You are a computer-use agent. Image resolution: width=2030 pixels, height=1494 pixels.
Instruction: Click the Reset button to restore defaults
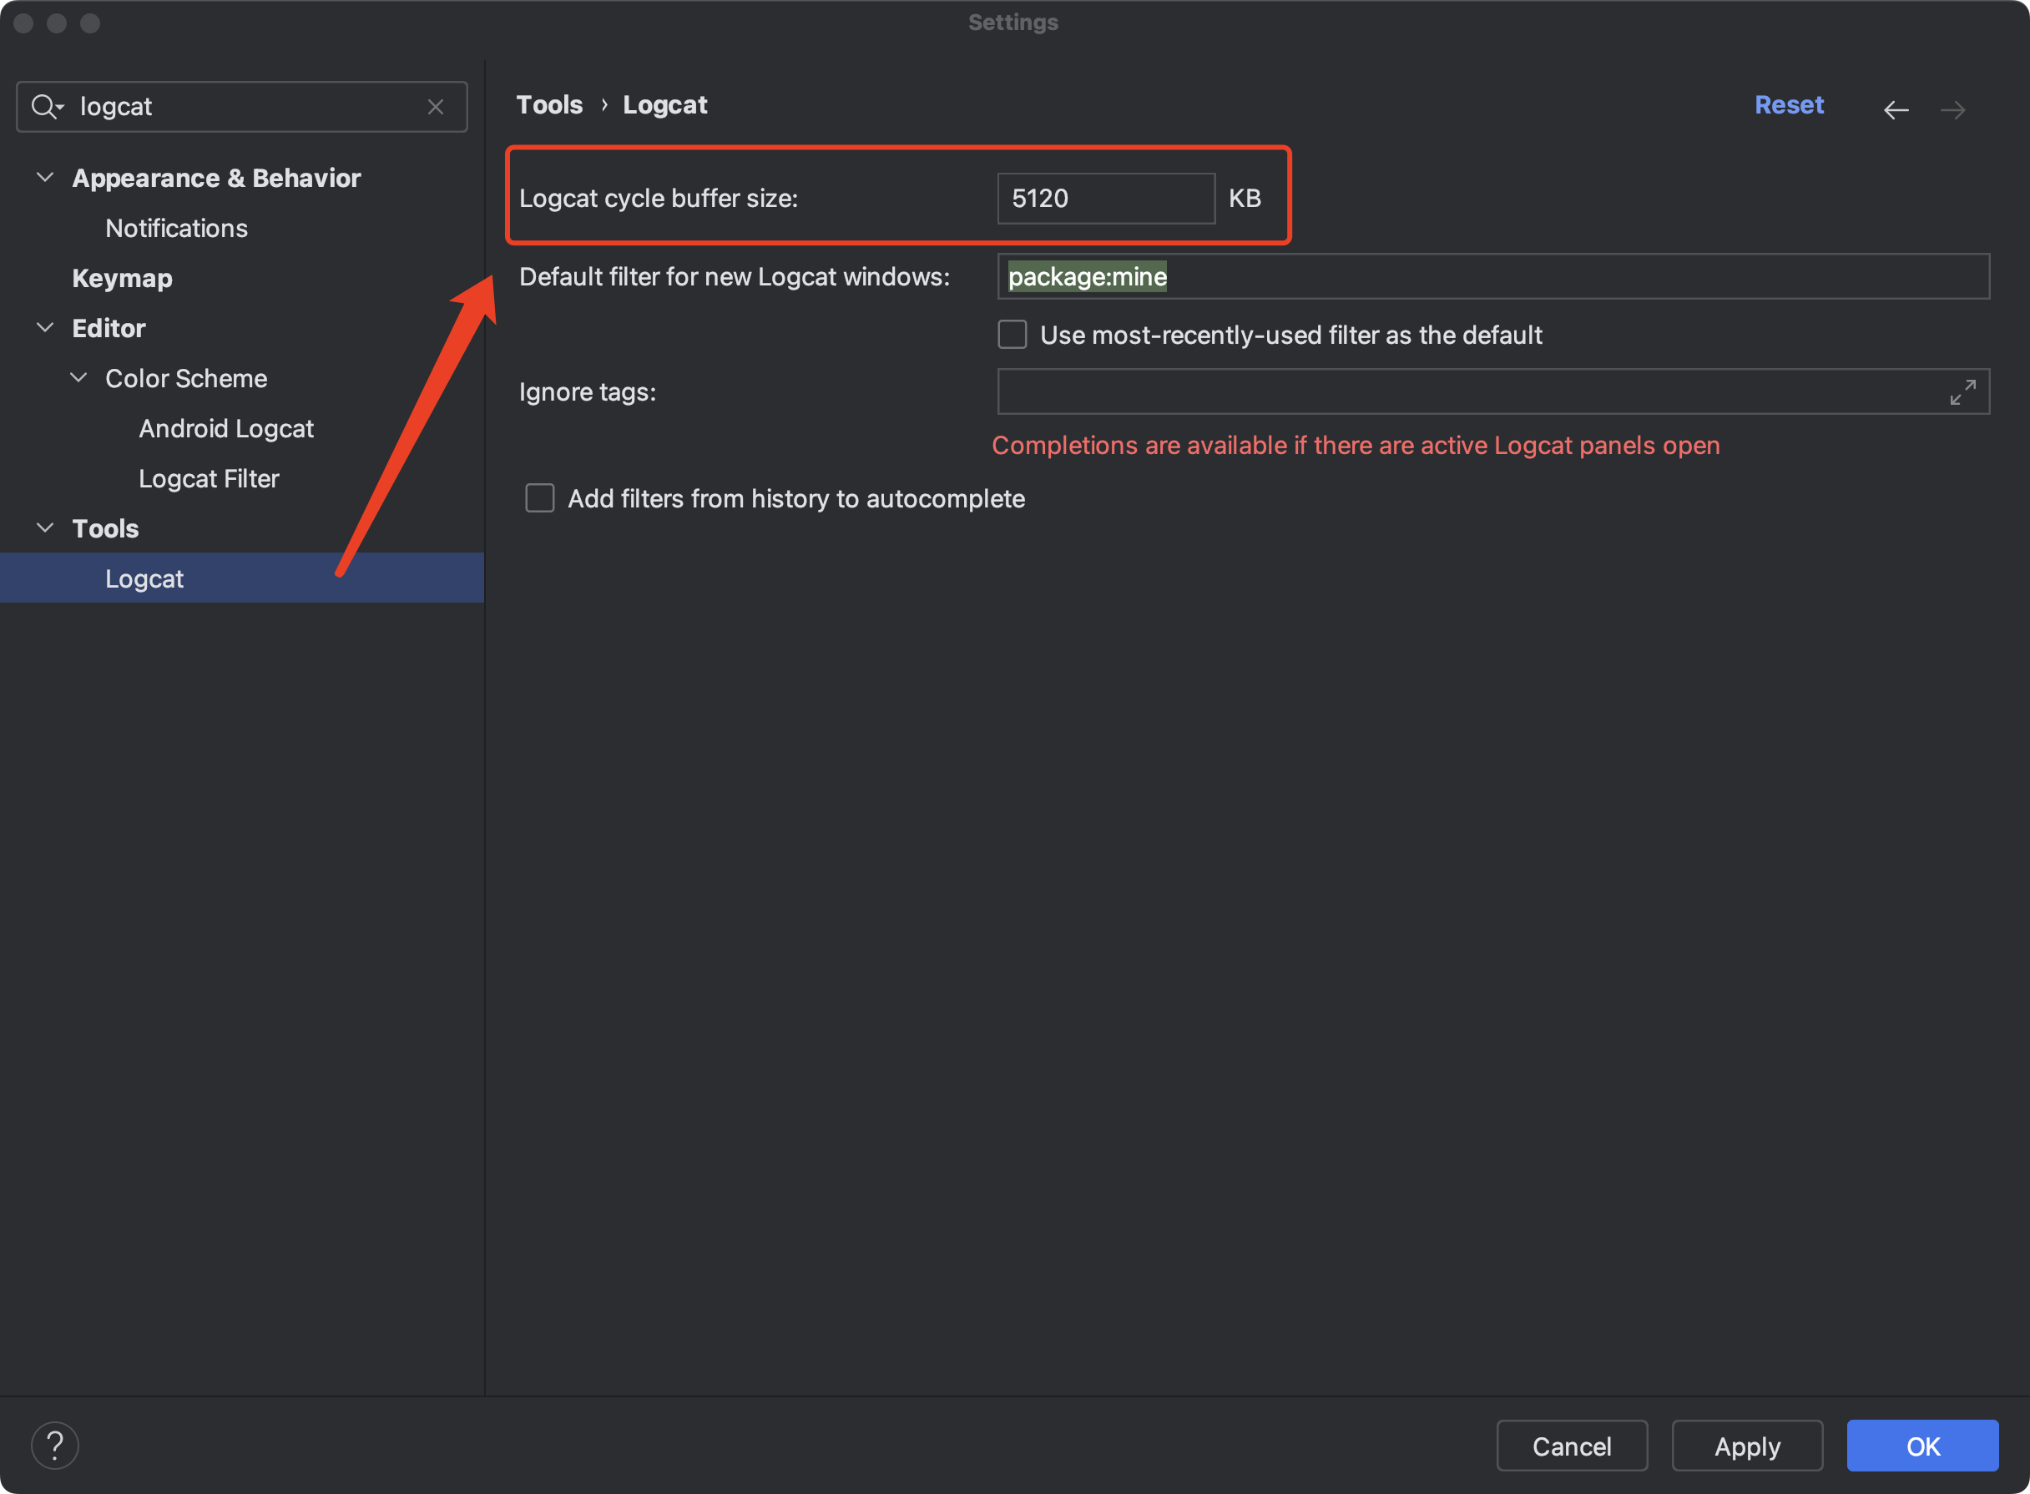coord(1789,104)
